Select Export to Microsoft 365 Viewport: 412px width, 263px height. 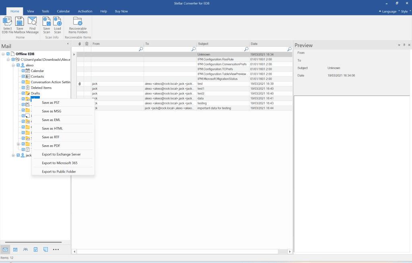click(x=63, y=163)
